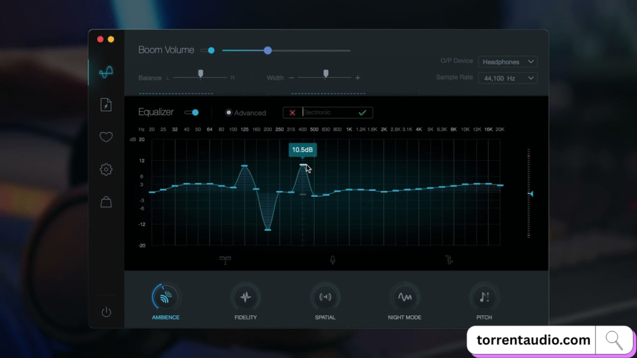Enable the Spatial effect
The height and width of the screenshot is (358, 637).
tap(325, 297)
